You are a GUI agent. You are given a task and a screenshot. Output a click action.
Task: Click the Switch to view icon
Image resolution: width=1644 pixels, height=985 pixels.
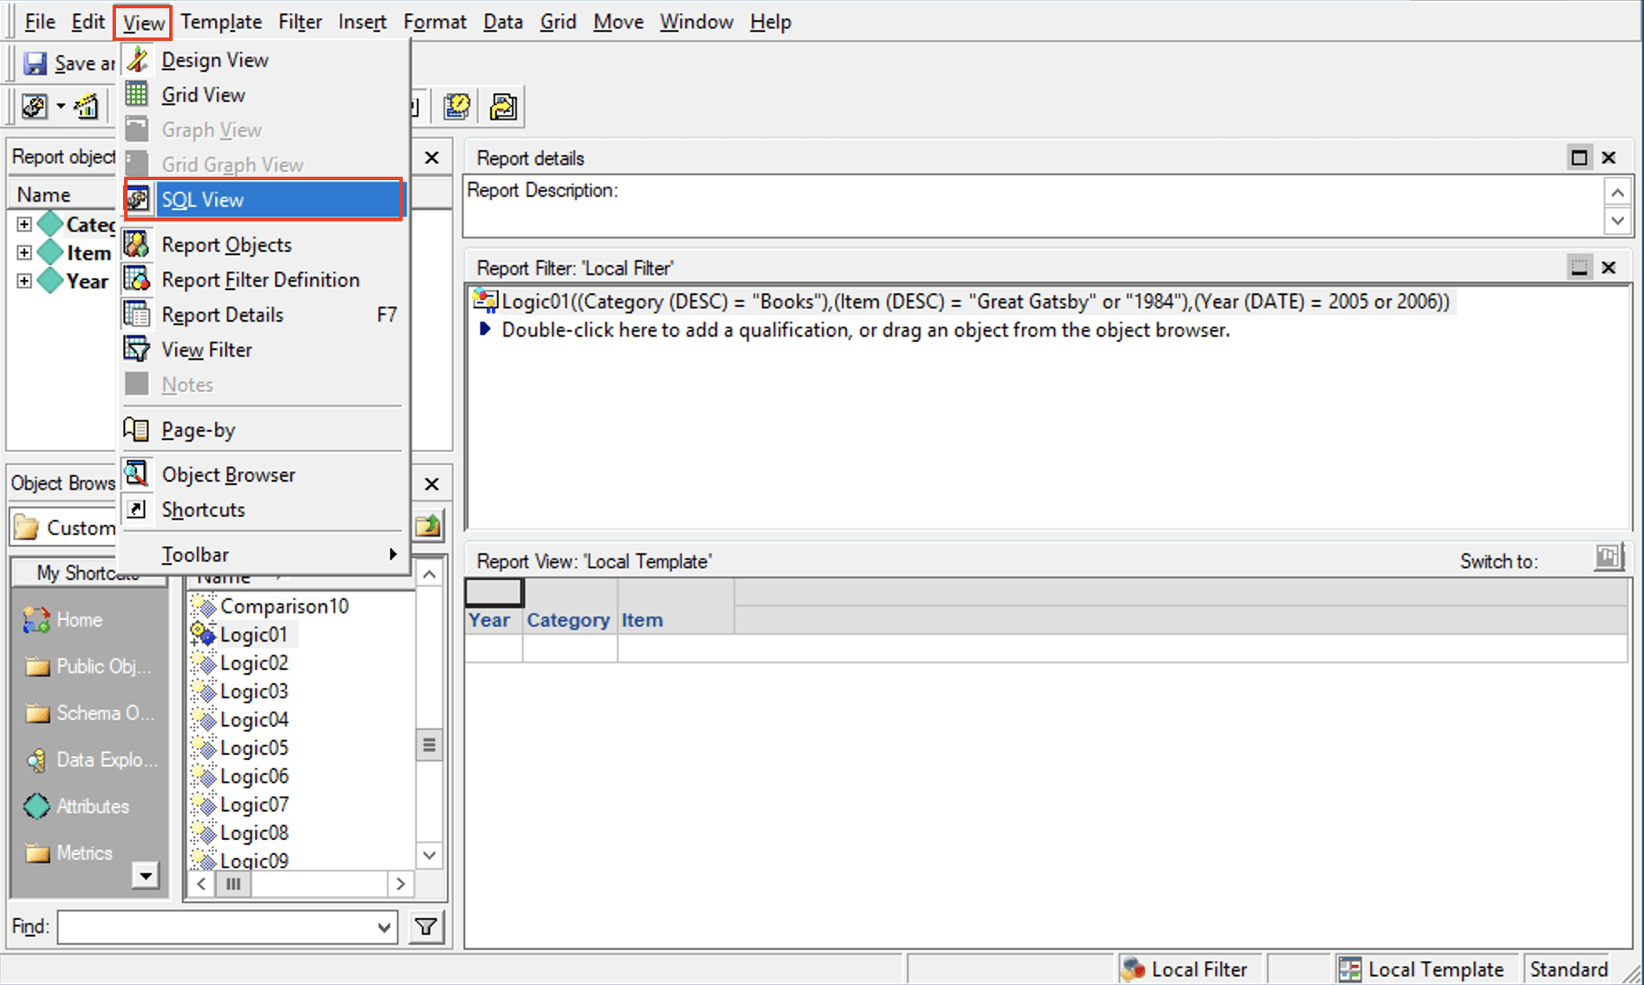[1608, 557]
